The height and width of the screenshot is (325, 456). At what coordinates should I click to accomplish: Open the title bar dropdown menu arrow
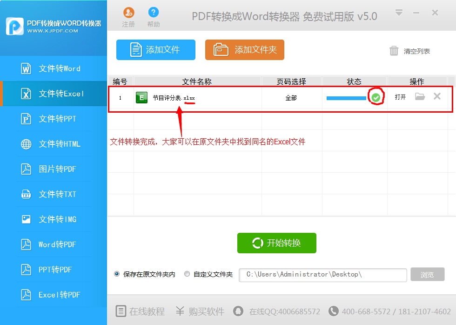pyautogui.click(x=399, y=13)
